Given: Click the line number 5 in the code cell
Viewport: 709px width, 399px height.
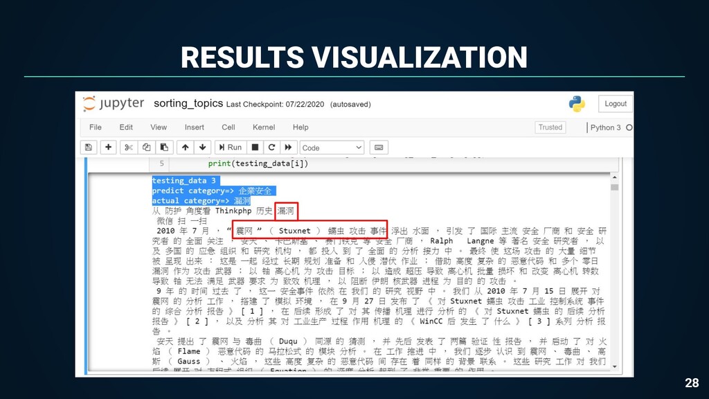Looking at the screenshot, I should (x=161, y=163).
